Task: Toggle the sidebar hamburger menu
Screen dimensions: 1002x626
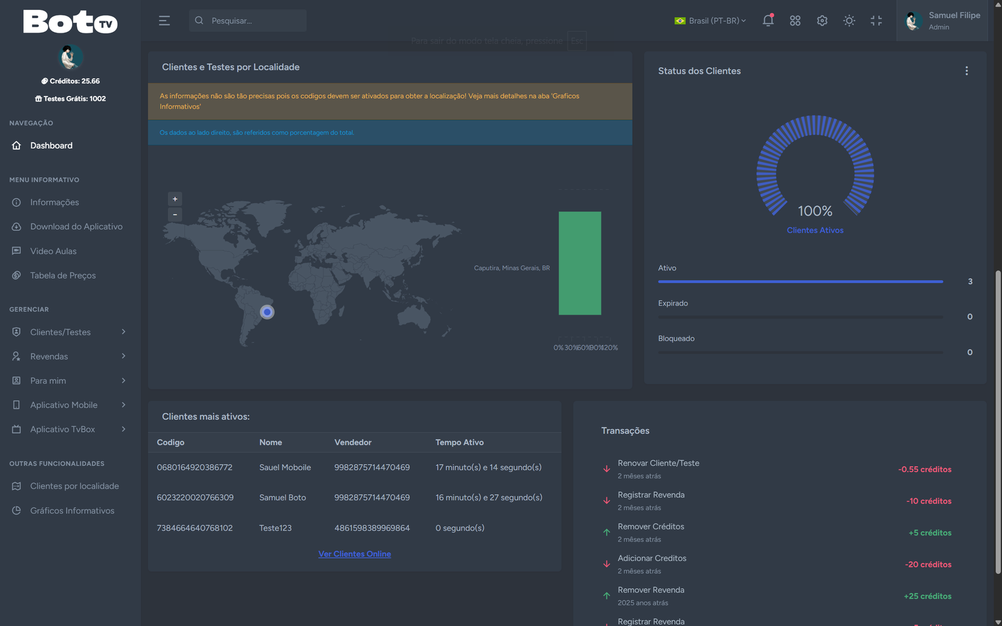Action: point(164,21)
